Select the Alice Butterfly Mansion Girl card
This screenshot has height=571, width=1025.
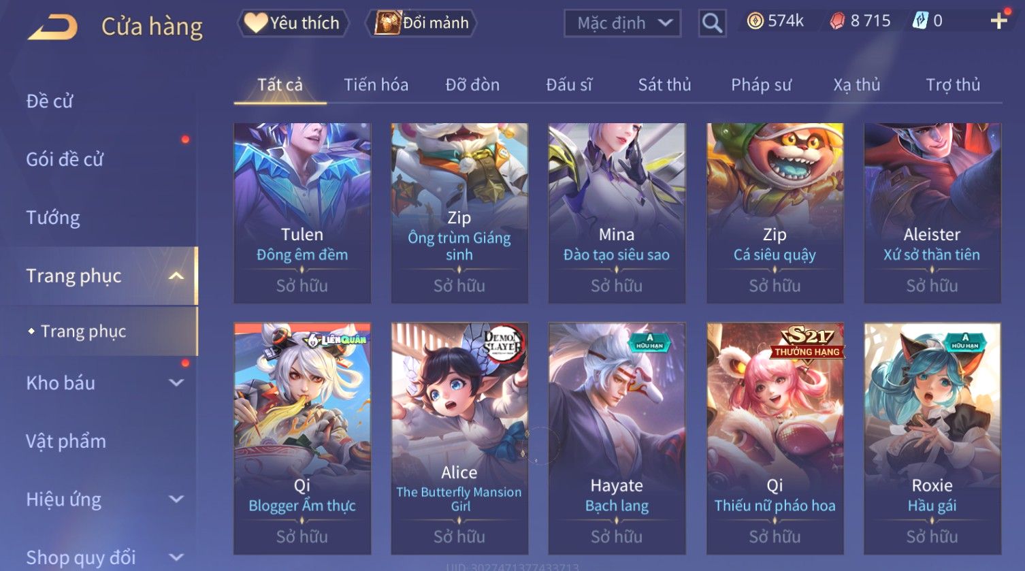click(x=459, y=438)
